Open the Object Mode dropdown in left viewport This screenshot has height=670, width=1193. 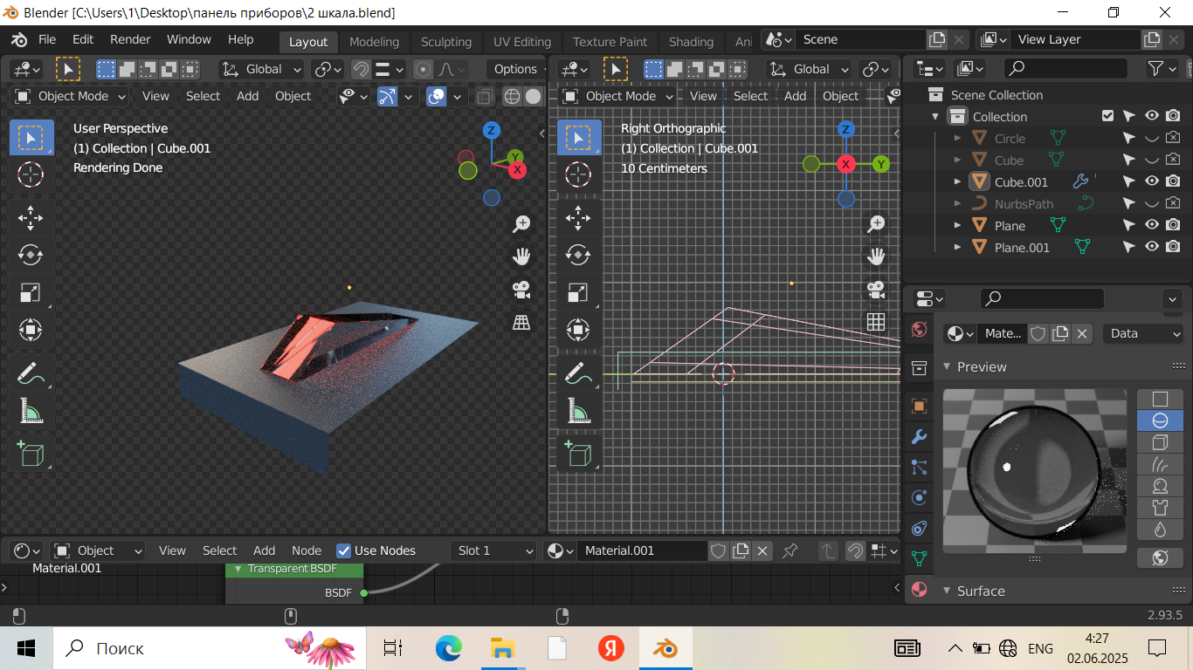click(x=71, y=96)
